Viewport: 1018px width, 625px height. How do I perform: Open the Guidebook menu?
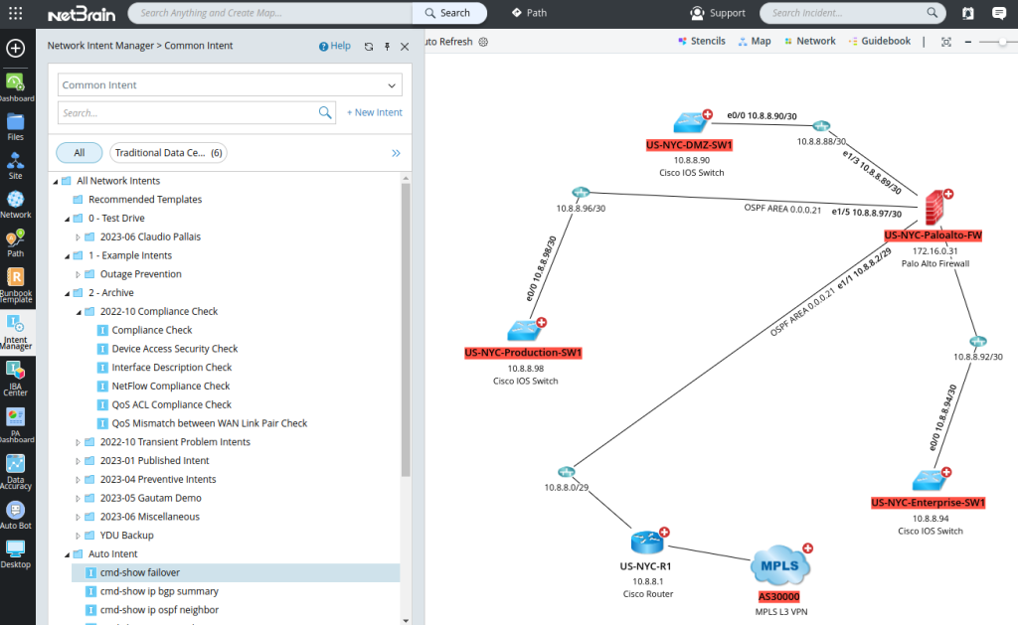coord(879,41)
